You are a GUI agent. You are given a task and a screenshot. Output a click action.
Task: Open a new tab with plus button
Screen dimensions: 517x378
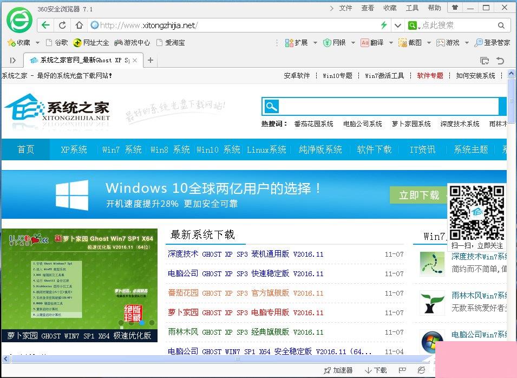150,60
